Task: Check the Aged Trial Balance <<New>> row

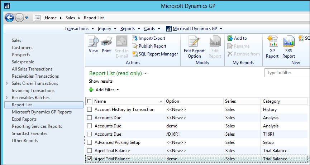Action: pyautogui.click(x=89, y=151)
